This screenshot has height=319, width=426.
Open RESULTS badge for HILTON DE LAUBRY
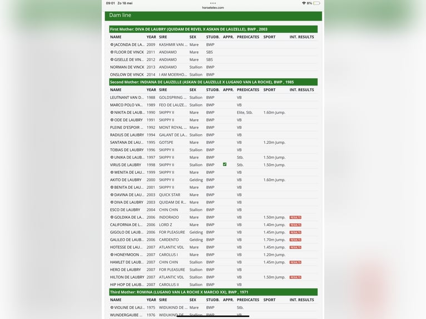pyautogui.click(x=295, y=277)
